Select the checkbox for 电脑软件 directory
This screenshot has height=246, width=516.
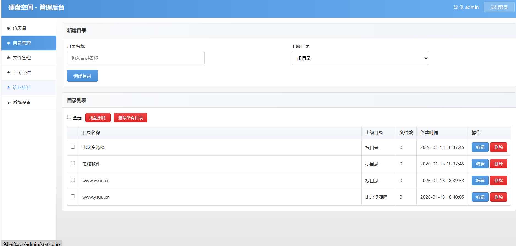click(x=73, y=163)
